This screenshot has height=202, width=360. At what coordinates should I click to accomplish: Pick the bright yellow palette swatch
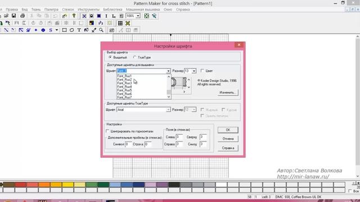(x=67, y=185)
